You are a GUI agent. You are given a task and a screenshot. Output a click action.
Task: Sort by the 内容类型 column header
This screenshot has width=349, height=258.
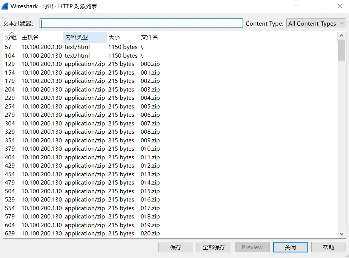point(85,37)
